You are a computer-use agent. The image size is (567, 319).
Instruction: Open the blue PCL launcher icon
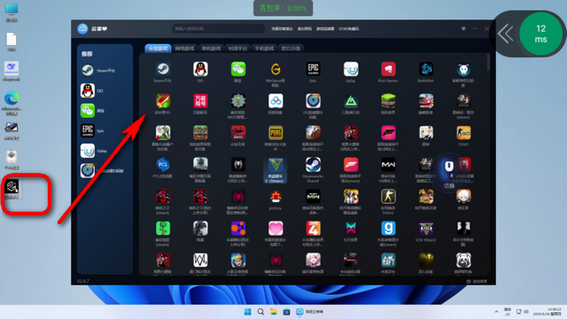pos(163,165)
